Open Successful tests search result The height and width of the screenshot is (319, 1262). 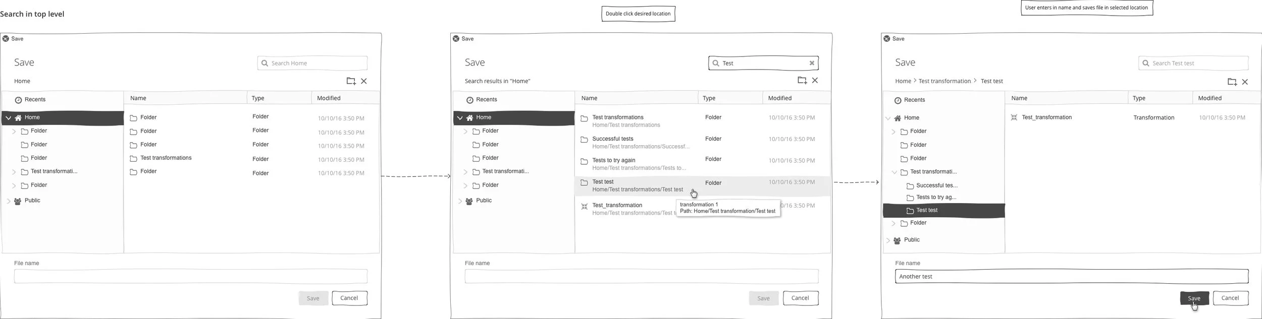pos(702,143)
